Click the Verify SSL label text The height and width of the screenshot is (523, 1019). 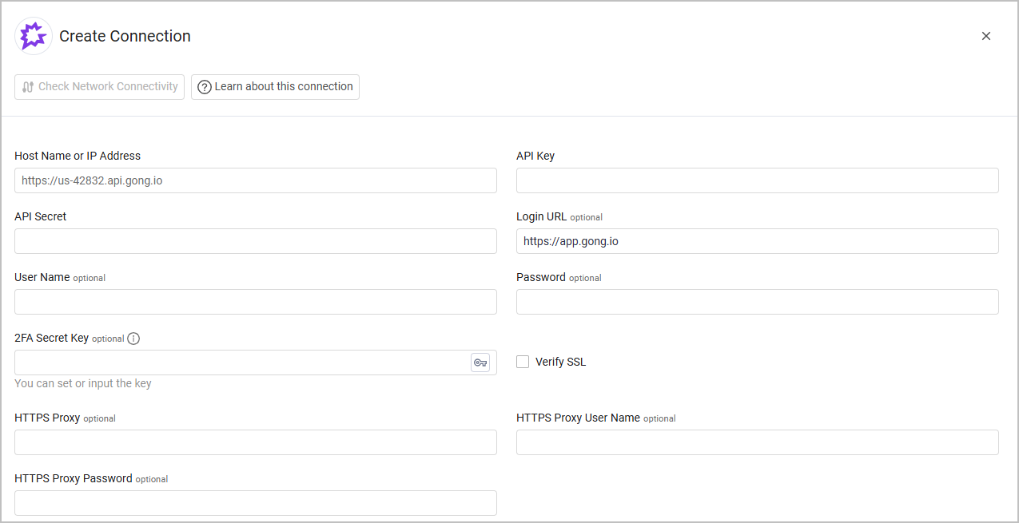click(x=560, y=362)
